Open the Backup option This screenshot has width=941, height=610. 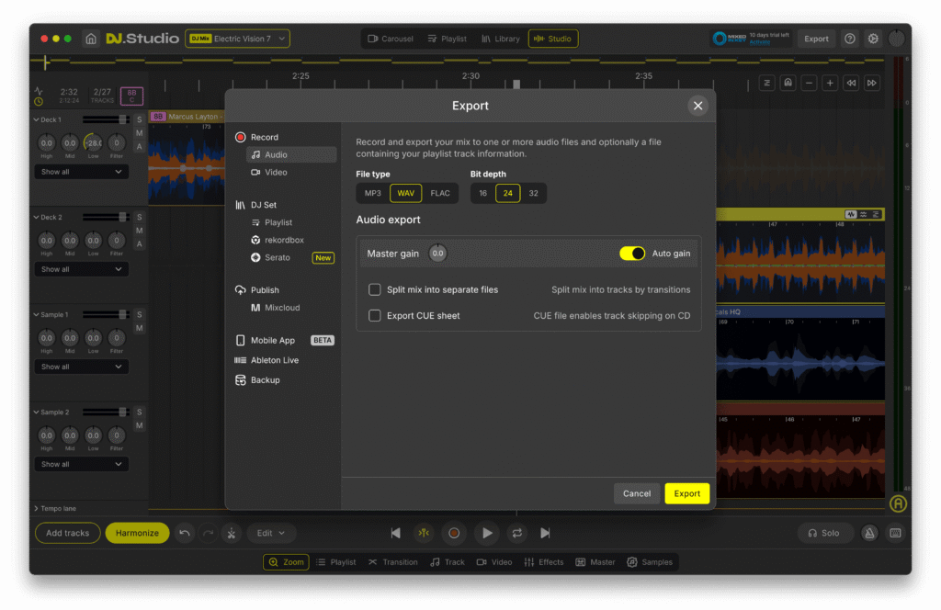click(257, 379)
